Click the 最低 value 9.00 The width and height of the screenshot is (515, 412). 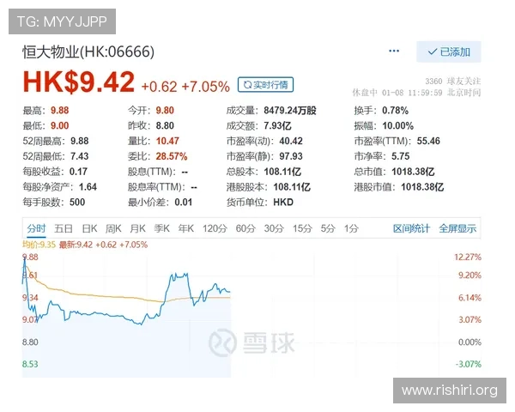coord(60,125)
